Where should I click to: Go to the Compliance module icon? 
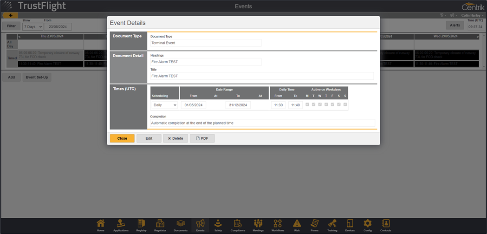click(x=238, y=225)
